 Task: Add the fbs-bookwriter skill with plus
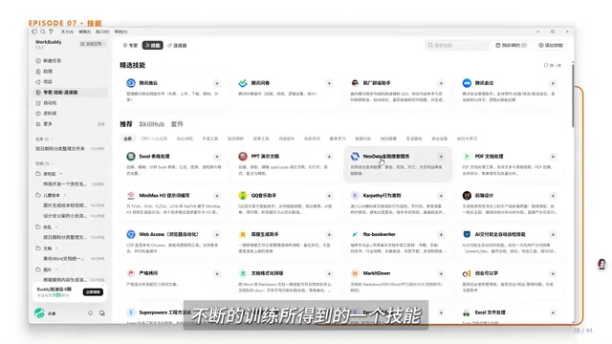441,234
